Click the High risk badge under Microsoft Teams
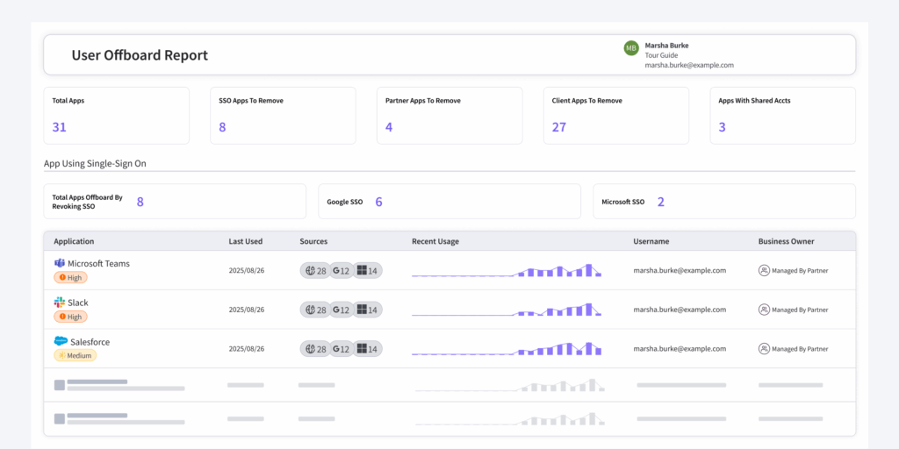The height and width of the screenshot is (449, 899). click(70, 277)
